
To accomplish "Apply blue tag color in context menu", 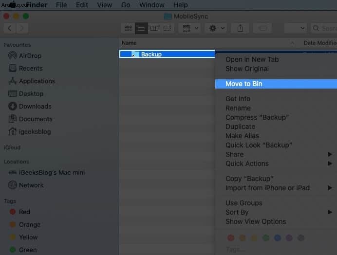I will (x=278, y=238).
